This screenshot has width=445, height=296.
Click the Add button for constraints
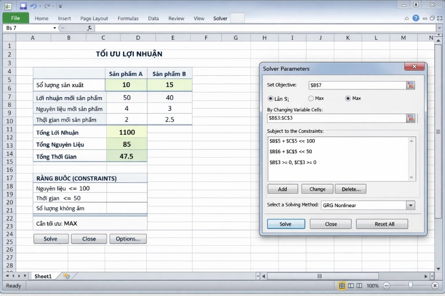coord(282,189)
